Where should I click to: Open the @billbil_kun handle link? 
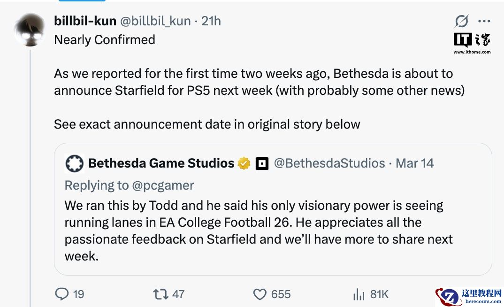pyautogui.click(x=155, y=21)
